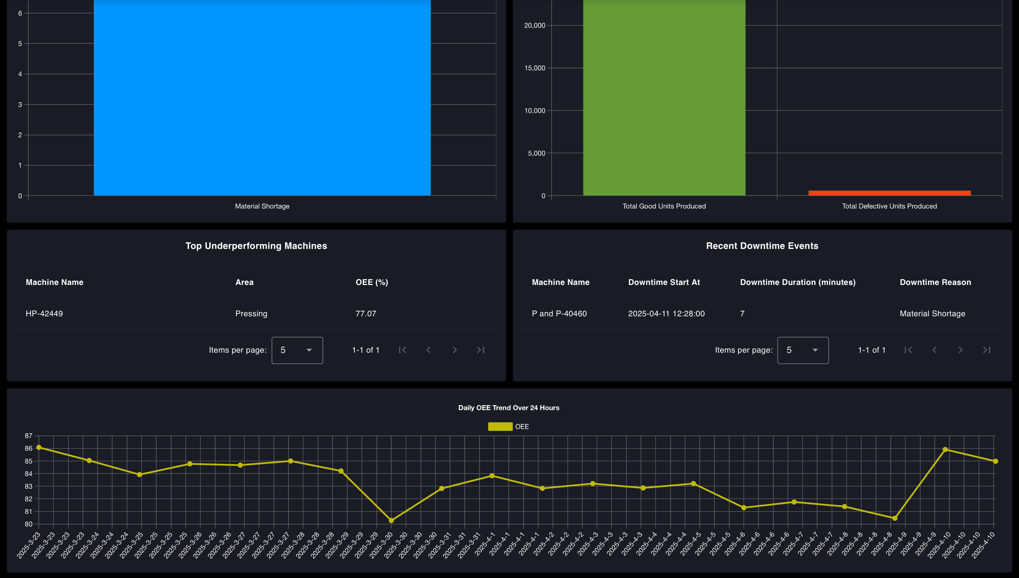This screenshot has width=1019, height=578.
Task: Click previous page arrow in Recent Downtime Events
Action: pyautogui.click(x=934, y=350)
